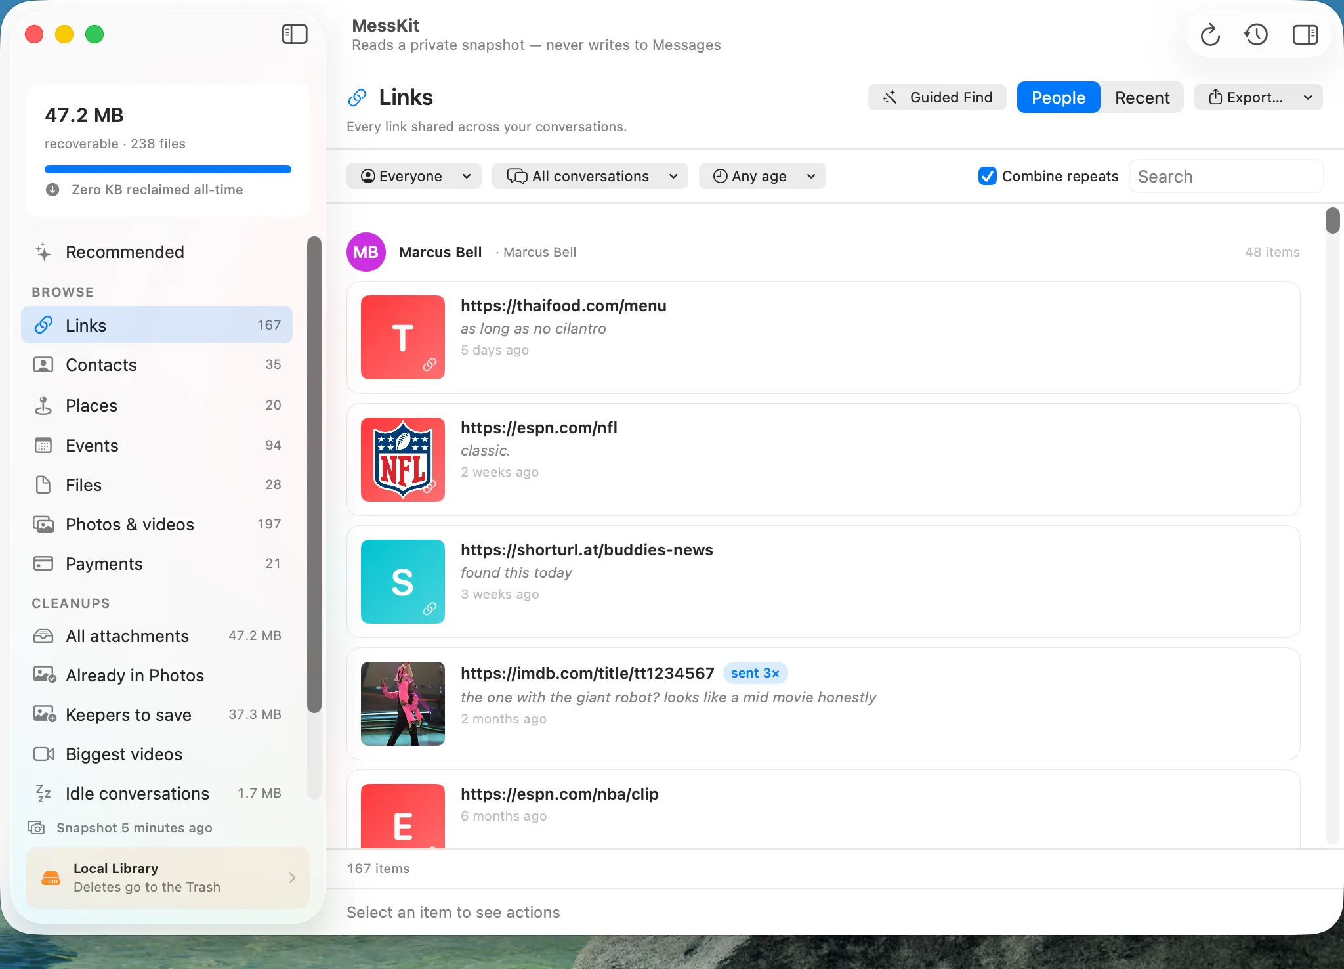This screenshot has width=1344, height=969.
Task: Select Links in the sidebar
Action: (x=157, y=325)
